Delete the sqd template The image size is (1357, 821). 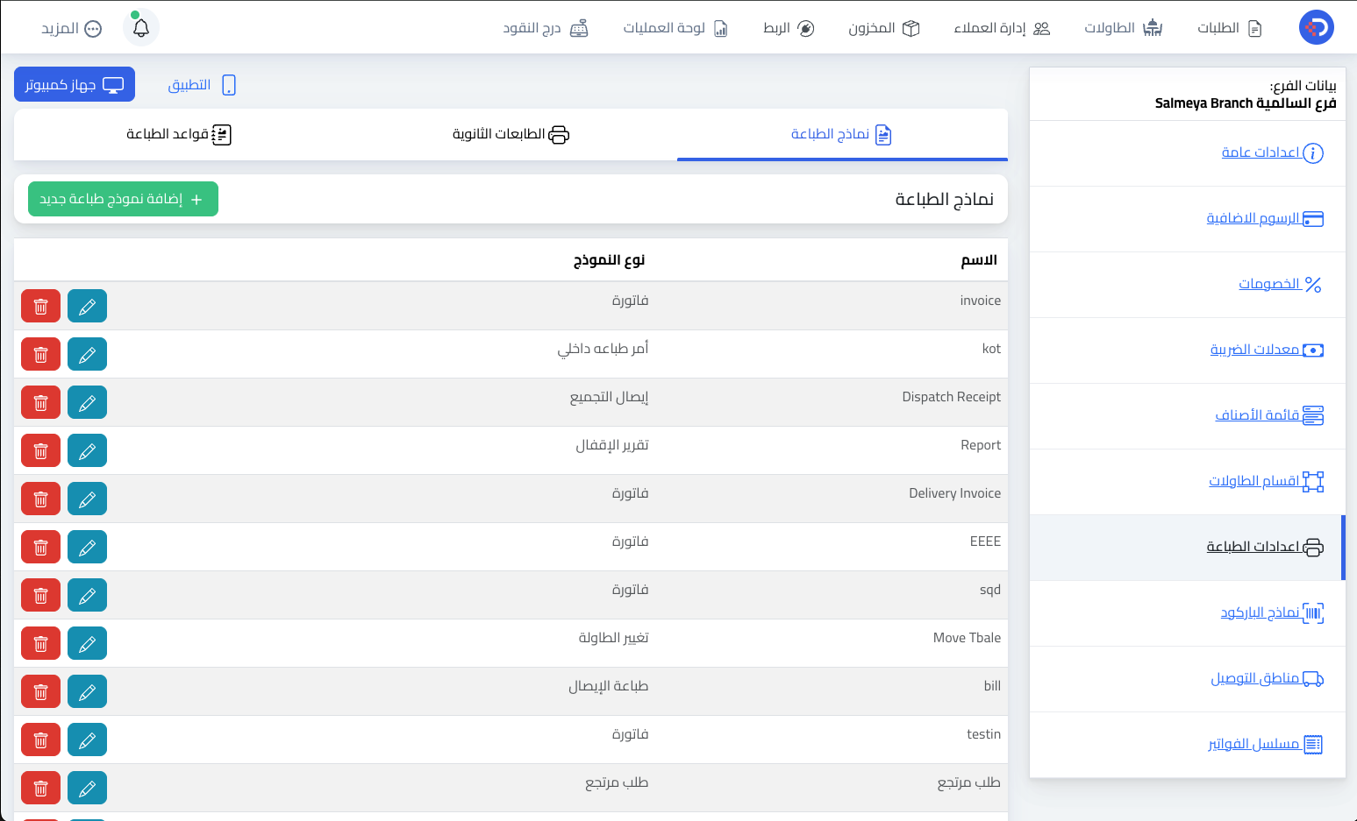pyautogui.click(x=40, y=595)
